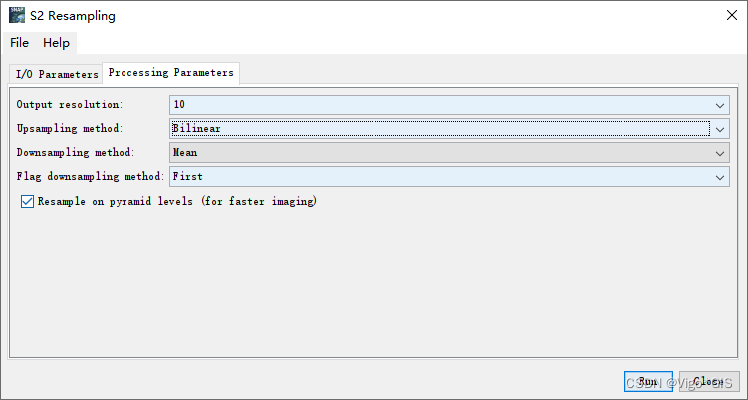Image resolution: width=748 pixels, height=400 pixels.
Task: Click the 'Resample on pyramid levels' label text
Action: click(177, 201)
